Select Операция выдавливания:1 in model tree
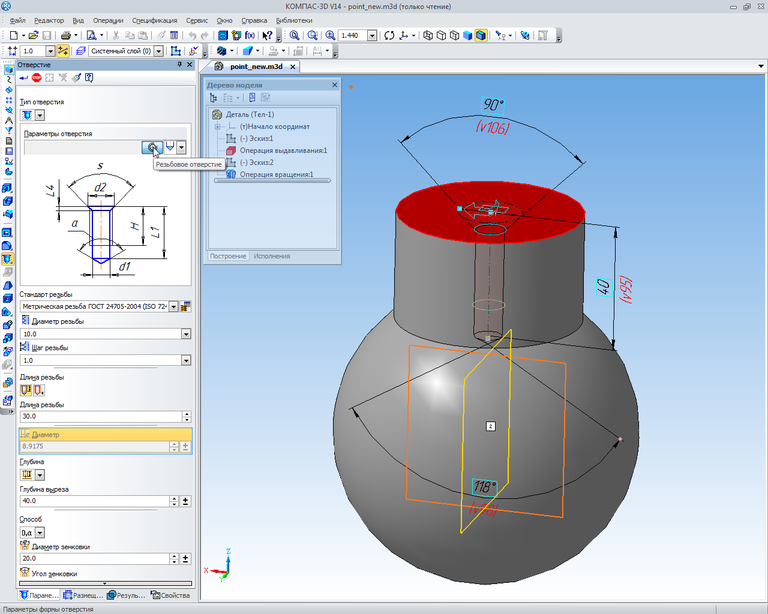The image size is (768, 614). point(284,151)
